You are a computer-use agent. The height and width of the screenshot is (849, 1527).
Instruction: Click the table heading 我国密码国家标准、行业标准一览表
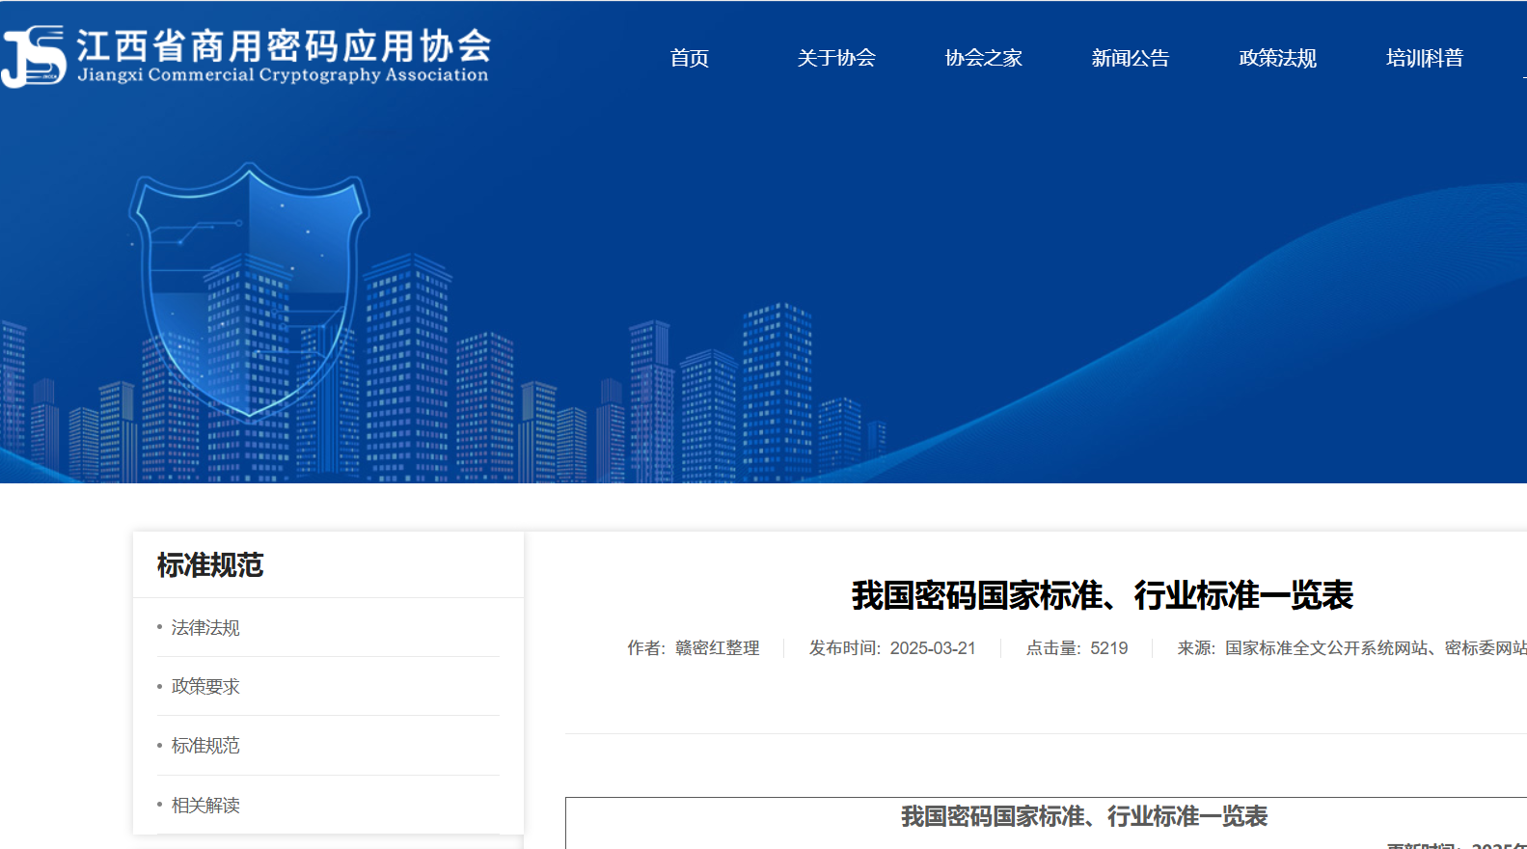coord(1084,816)
